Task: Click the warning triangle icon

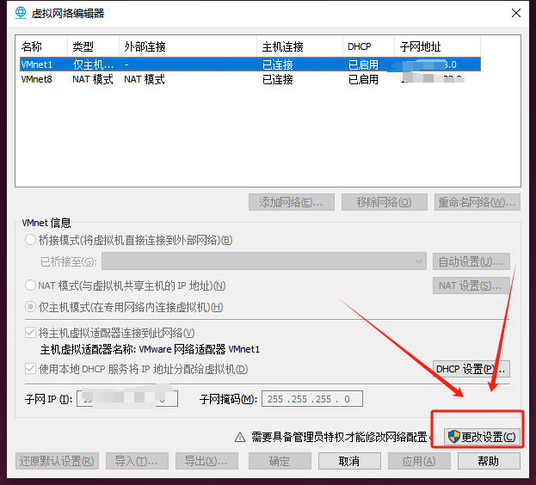Action: [240, 437]
